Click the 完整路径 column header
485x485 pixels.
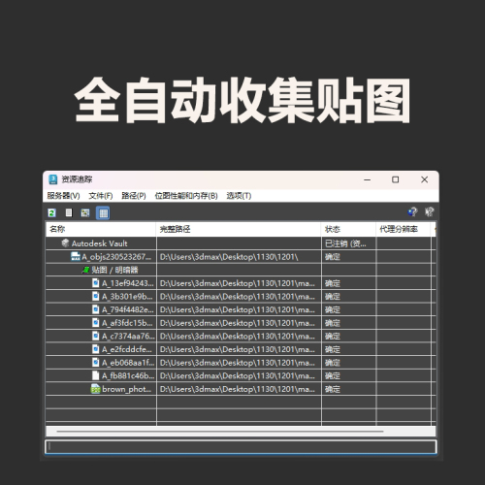239,229
